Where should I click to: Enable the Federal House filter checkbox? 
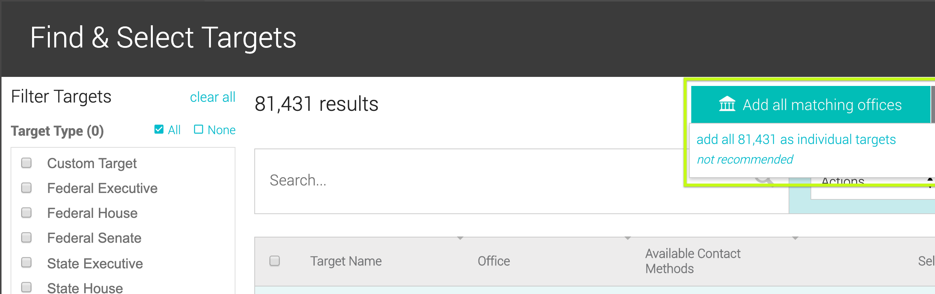26,213
